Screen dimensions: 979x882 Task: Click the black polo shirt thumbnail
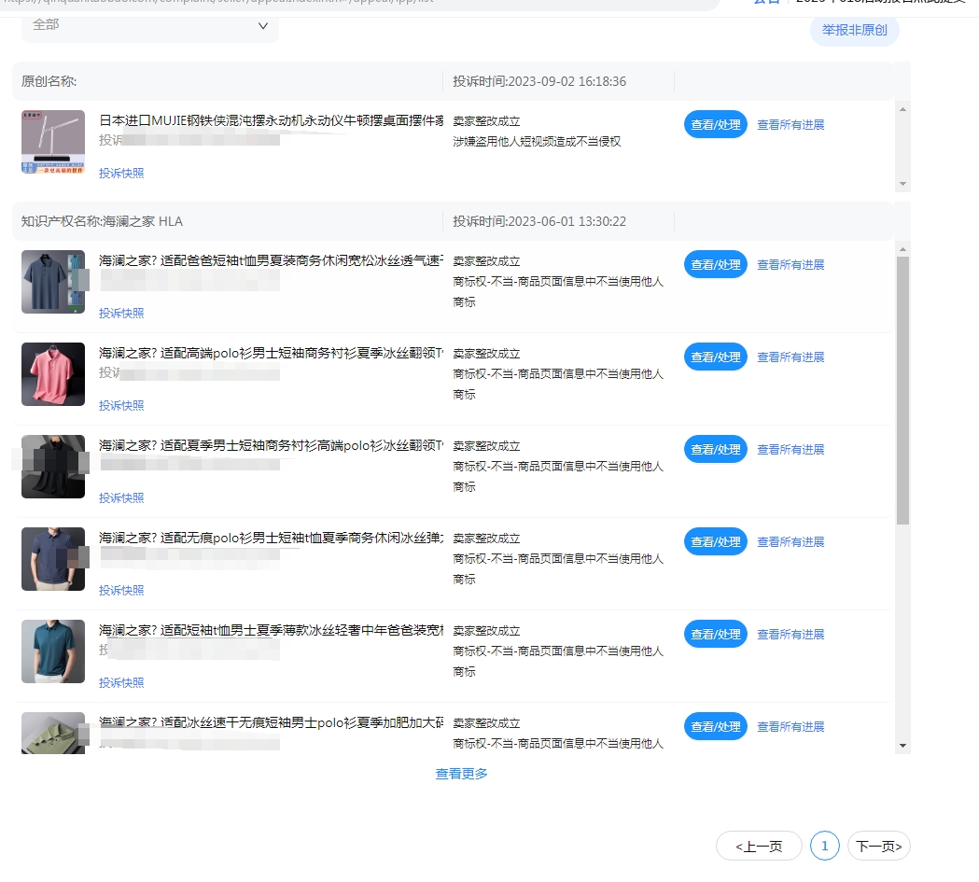53,467
